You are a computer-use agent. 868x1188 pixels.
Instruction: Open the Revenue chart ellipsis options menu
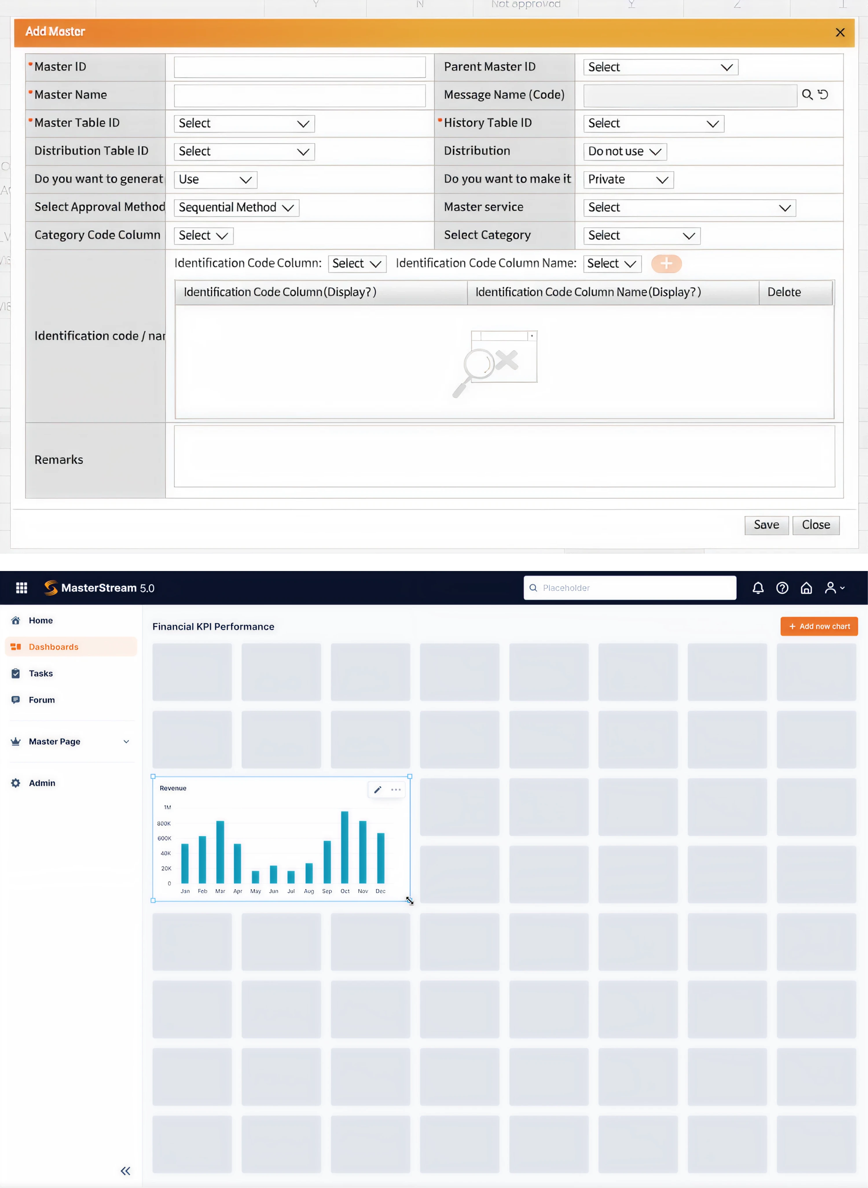pyautogui.click(x=396, y=790)
